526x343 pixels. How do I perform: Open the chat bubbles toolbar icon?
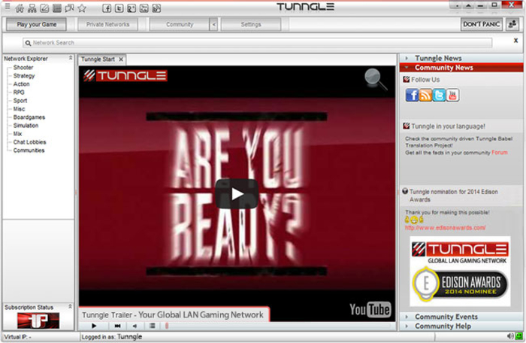click(x=69, y=8)
